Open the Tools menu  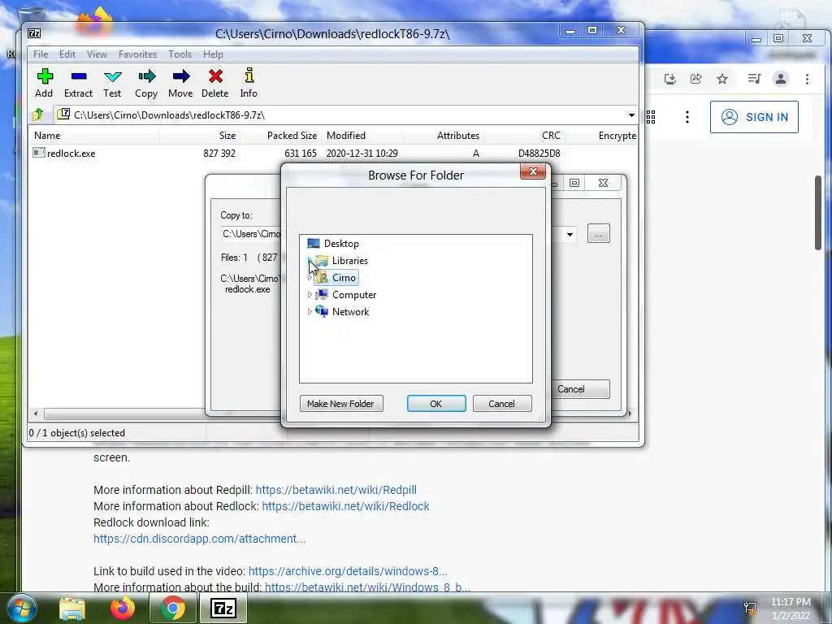tap(180, 54)
